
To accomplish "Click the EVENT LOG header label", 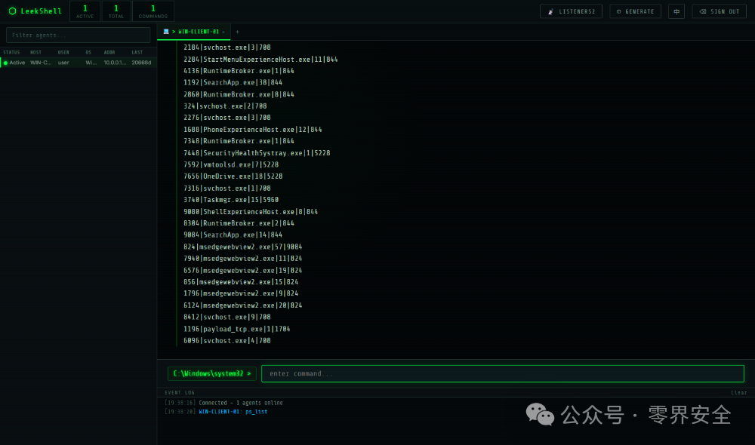I will (x=180, y=392).
